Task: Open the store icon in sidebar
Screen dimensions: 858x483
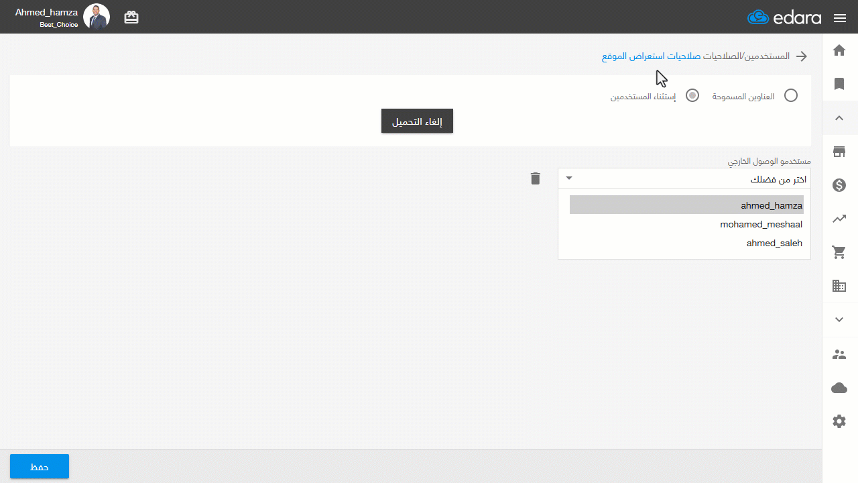Action: tap(839, 152)
